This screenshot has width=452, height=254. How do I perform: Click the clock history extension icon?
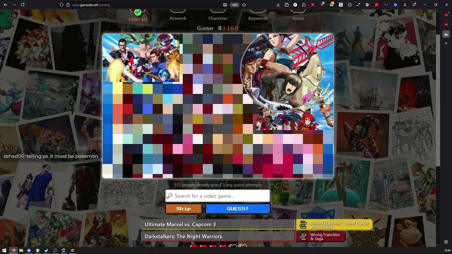click(350, 5)
